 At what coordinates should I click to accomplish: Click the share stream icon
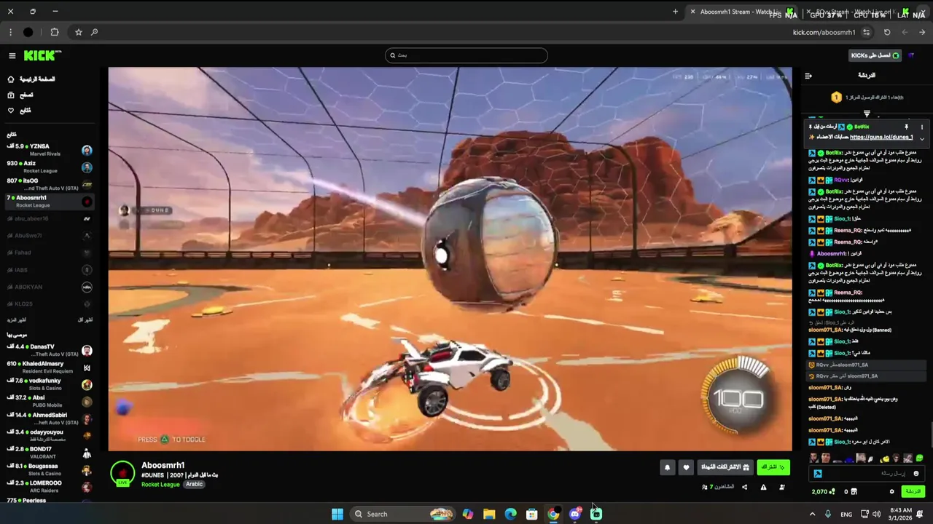pyautogui.click(x=744, y=487)
